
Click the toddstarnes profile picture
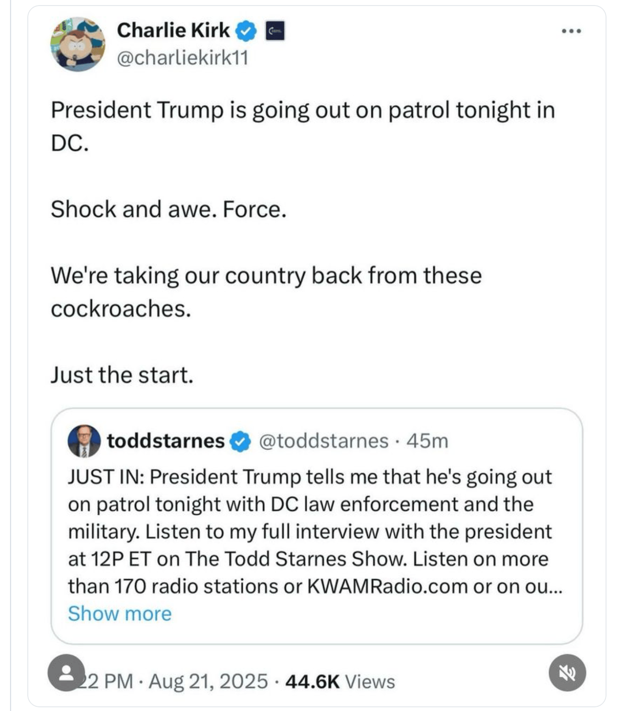tap(84, 441)
